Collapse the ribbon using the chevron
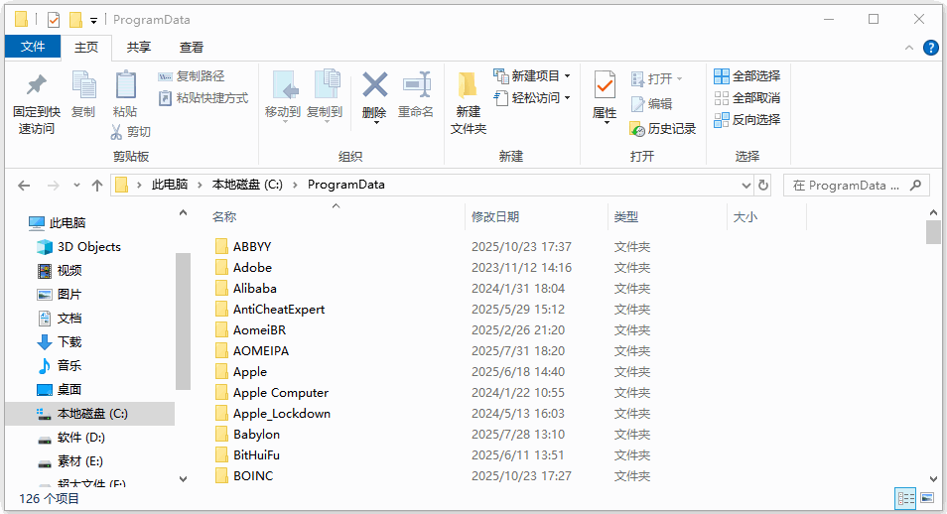 point(909,48)
